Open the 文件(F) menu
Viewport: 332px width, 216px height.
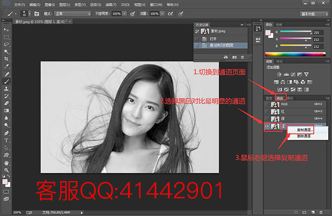[x=19, y=4]
